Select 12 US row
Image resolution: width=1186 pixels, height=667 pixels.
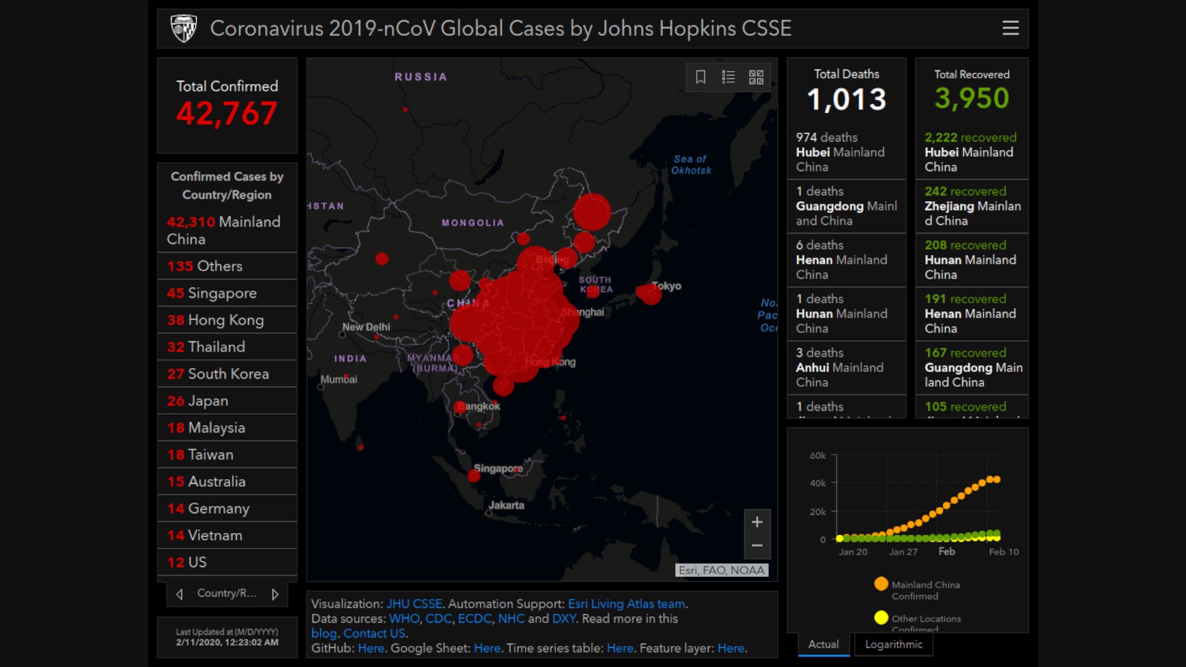pyautogui.click(x=227, y=562)
